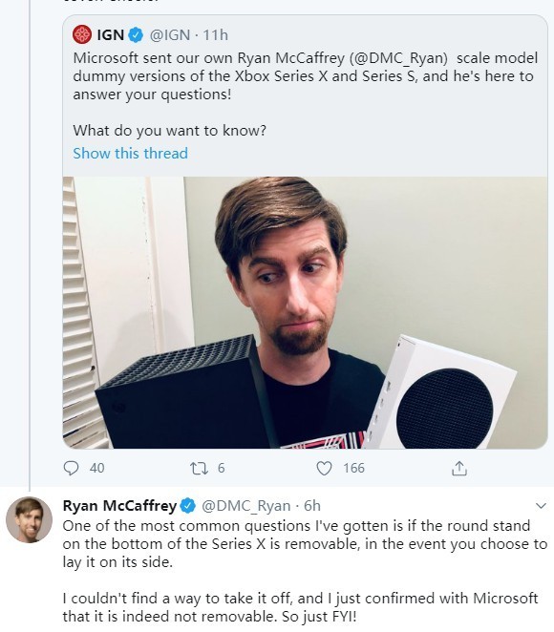The height and width of the screenshot is (632, 554).
Task: Open the 11h timestamp on IGN's tweet
Action: point(215,35)
